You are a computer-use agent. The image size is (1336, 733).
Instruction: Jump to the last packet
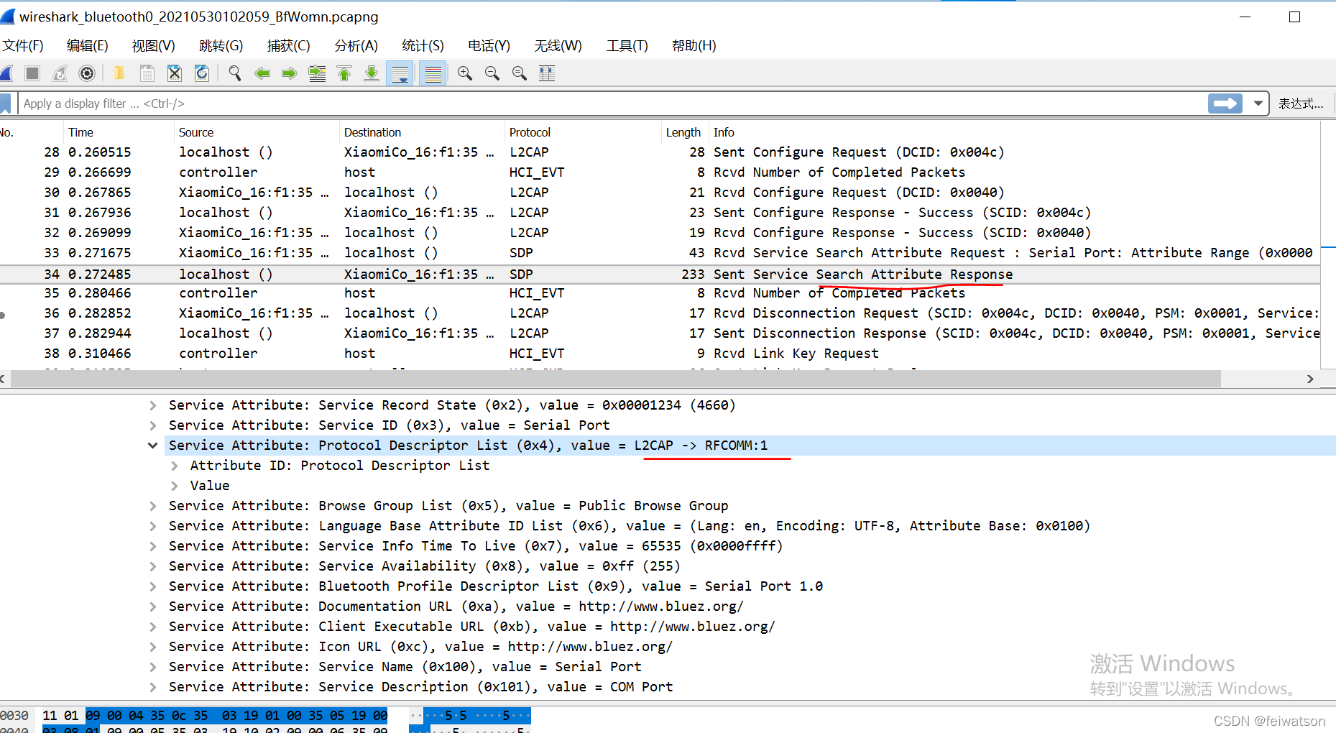(372, 73)
